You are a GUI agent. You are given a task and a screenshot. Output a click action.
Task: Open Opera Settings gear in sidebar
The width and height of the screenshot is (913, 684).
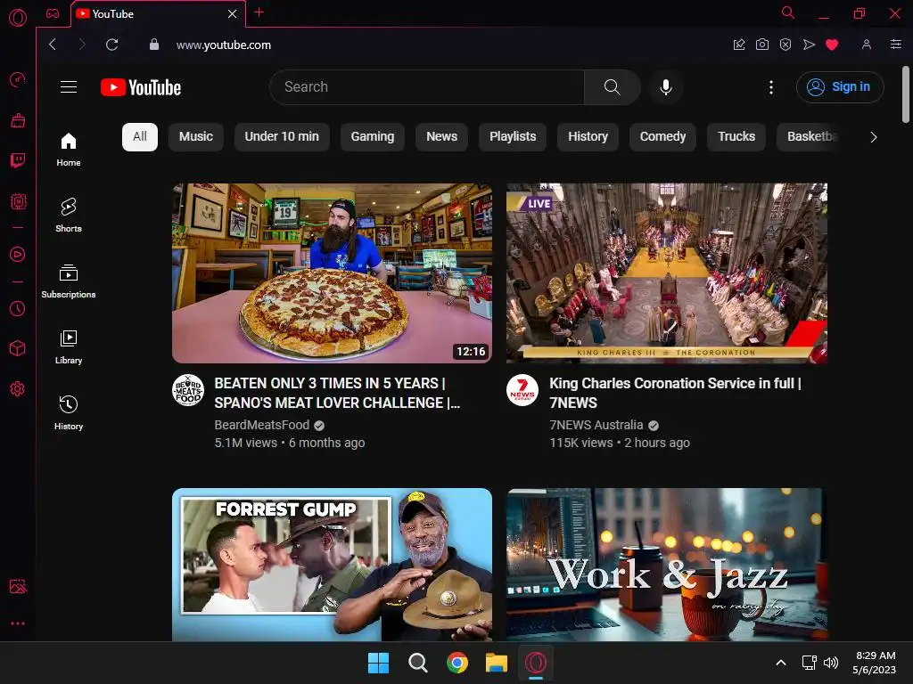click(x=18, y=389)
